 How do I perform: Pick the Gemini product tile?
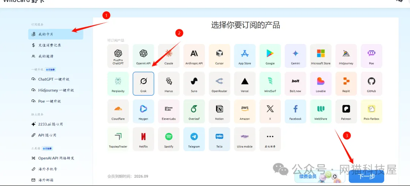click(x=295, y=56)
